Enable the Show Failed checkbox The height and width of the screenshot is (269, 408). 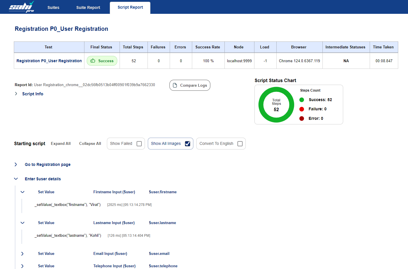coord(139,144)
